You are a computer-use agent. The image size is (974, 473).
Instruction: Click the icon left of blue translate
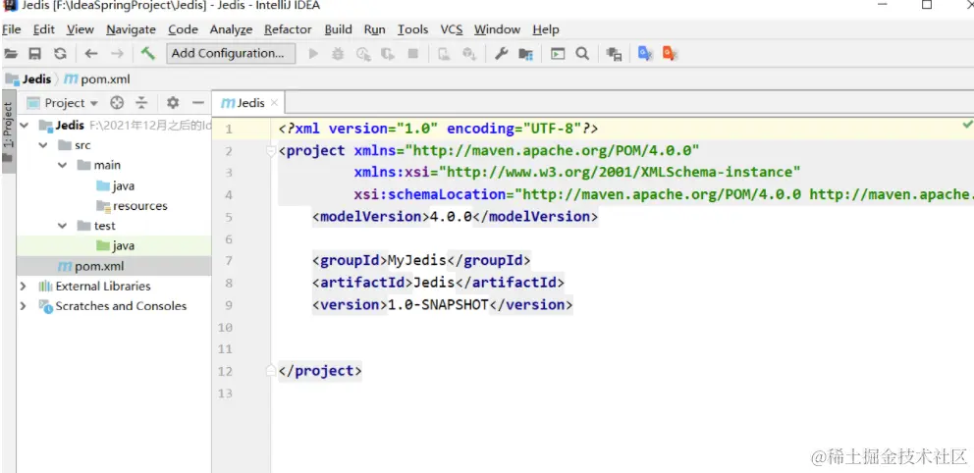click(615, 55)
